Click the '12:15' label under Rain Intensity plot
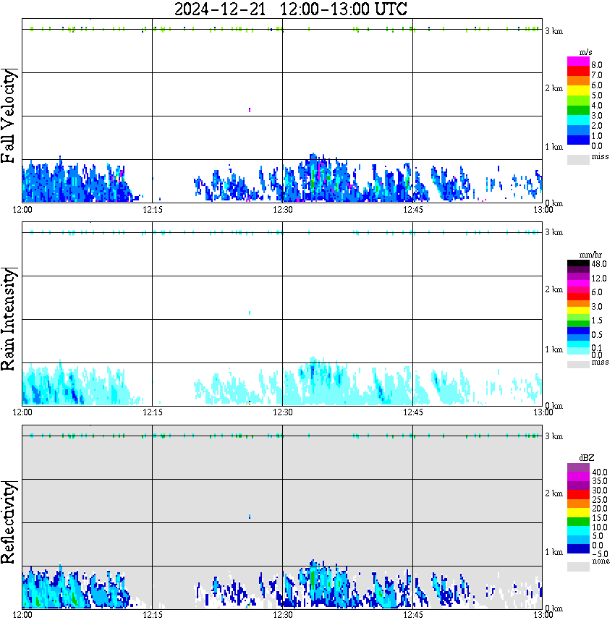This screenshot has width=615, height=628. [153, 412]
